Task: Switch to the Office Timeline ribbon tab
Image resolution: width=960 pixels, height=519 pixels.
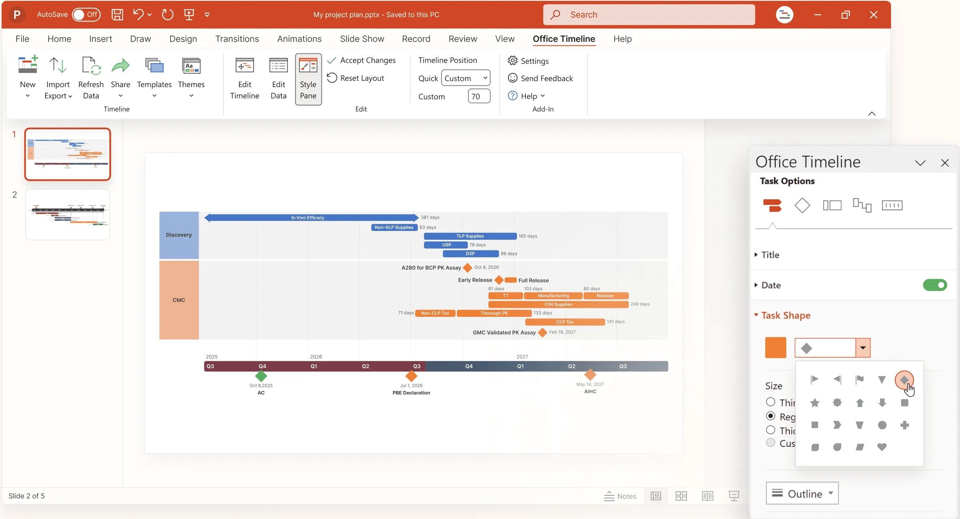Action: [564, 38]
